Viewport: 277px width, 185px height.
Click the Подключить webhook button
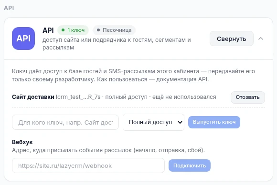coord(190,166)
